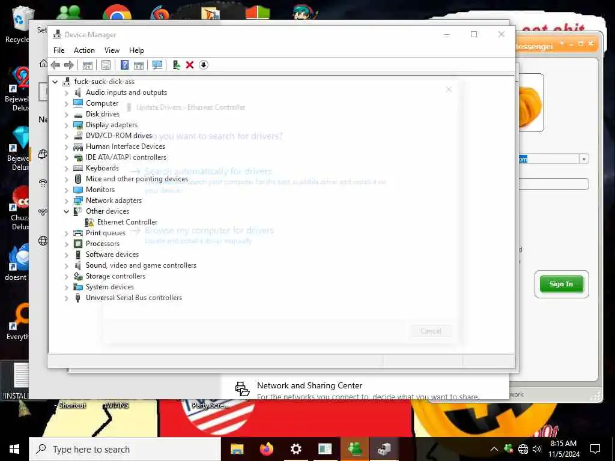Select the Human Interface Devices icon
This screenshot has width=615, height=461.
click(78, 146)
